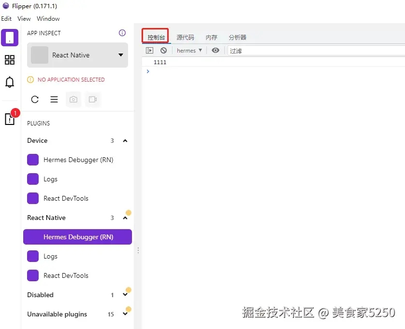Open the Plugin Manager grid icon
Screen dimensions: 405x329
coord(10,60)
